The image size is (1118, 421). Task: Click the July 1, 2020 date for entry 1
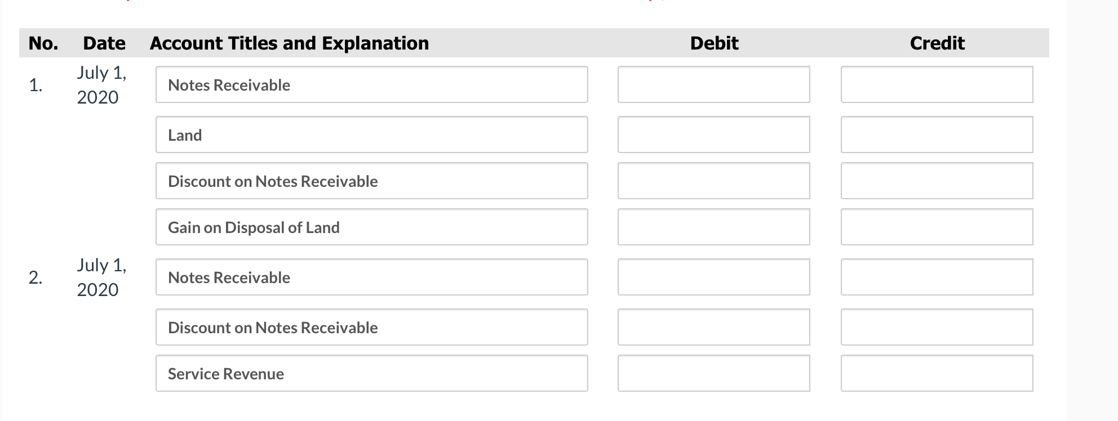click(x=102, y=84)
